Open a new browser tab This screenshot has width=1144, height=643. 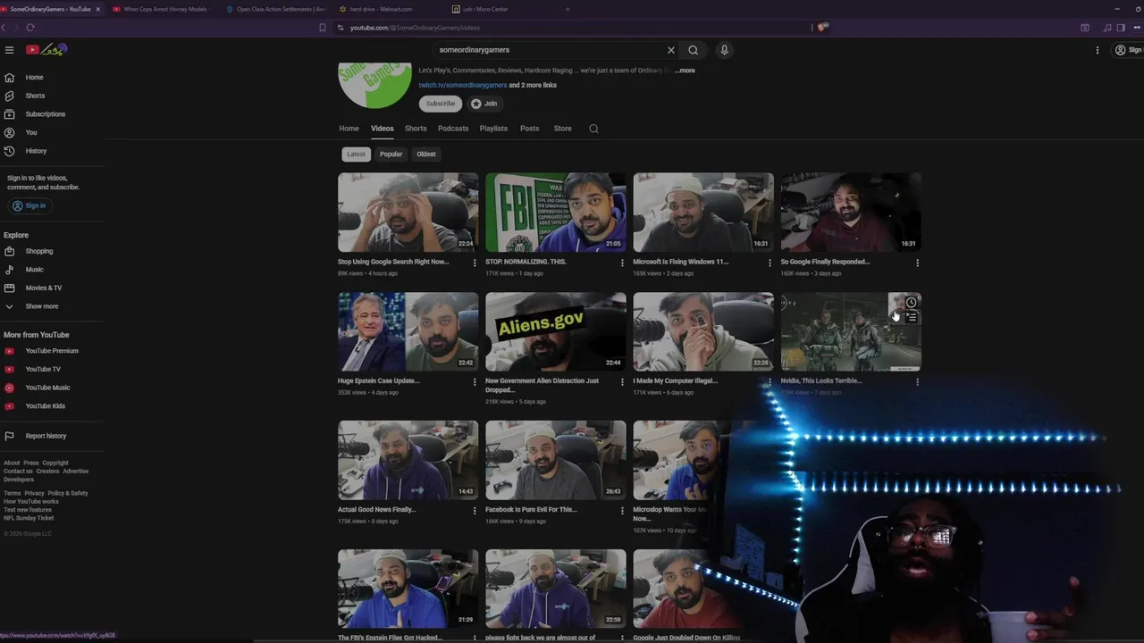(x=568, y=9)
